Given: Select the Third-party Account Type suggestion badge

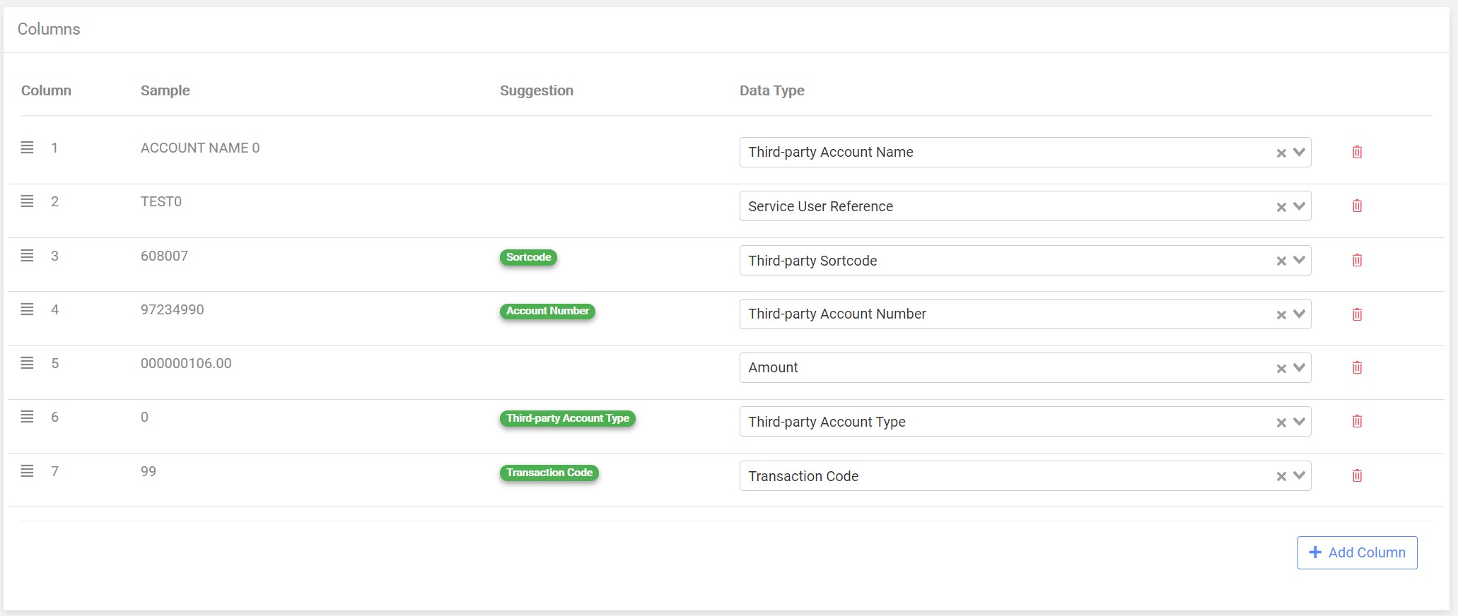Looking at the screenshot, I should coord(568,418).
